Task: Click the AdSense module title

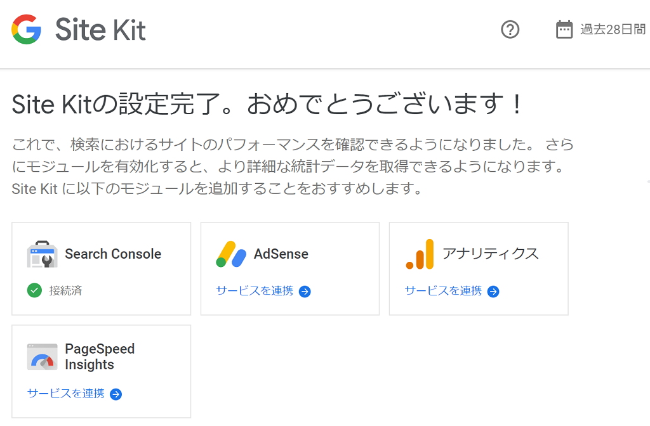Action: point(281,254)
